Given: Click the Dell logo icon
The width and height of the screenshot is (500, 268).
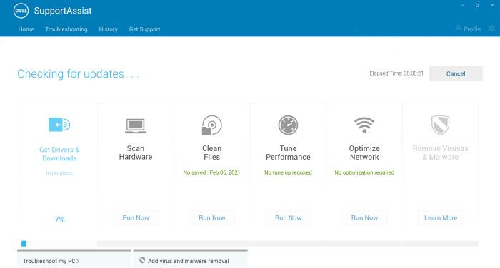Looking at the screenshot, I should click(x=21, y=11).
